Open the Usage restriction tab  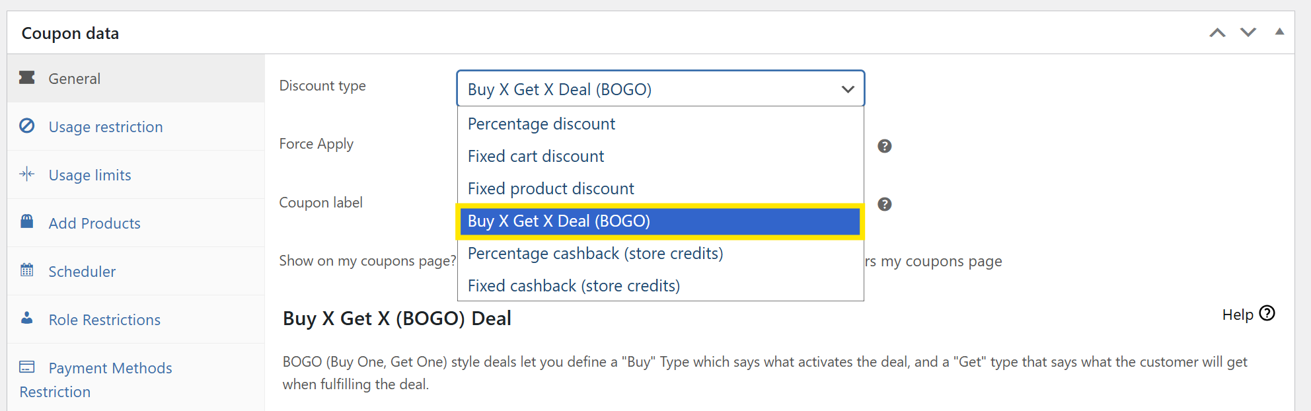106,127
